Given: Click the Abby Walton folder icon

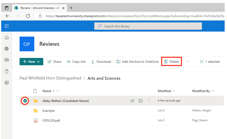Looking at the screenshot, I should [x=36, y=101].
